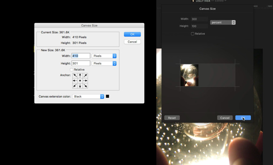Viewport: 273px width, 165px height.
Task: Select top-center anchor arrow
Action: (80, 75)
